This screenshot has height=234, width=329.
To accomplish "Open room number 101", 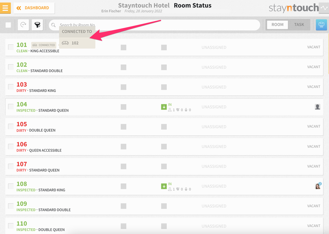I will (21, 45).
